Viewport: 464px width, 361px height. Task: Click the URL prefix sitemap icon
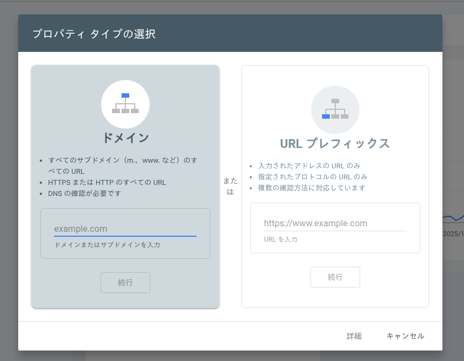pyautogui.click(x=335, y=110)
